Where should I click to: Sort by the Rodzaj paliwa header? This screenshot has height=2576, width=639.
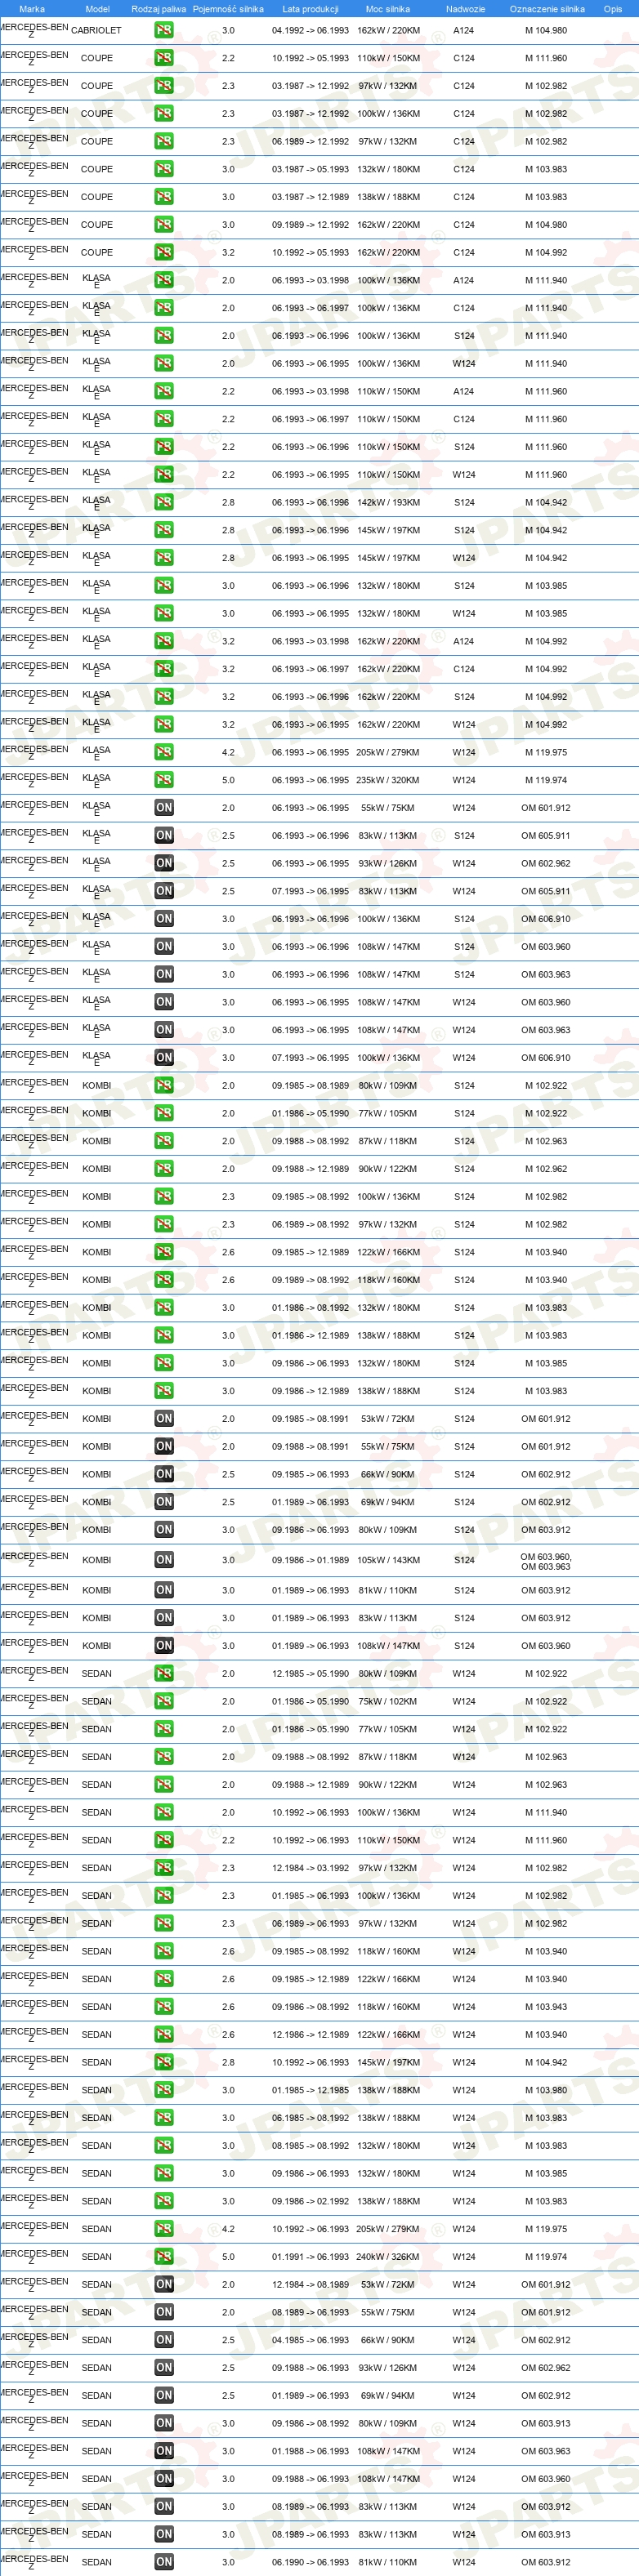pyautogui.click(x=159, y=9)
